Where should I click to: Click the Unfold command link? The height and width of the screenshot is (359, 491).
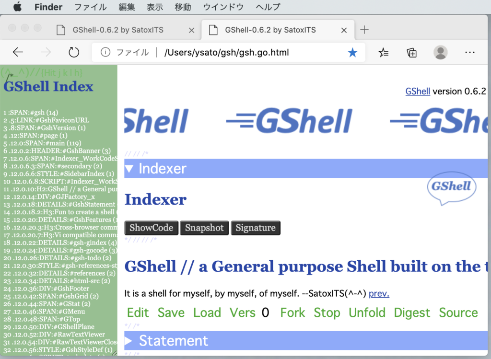point(367,313)
